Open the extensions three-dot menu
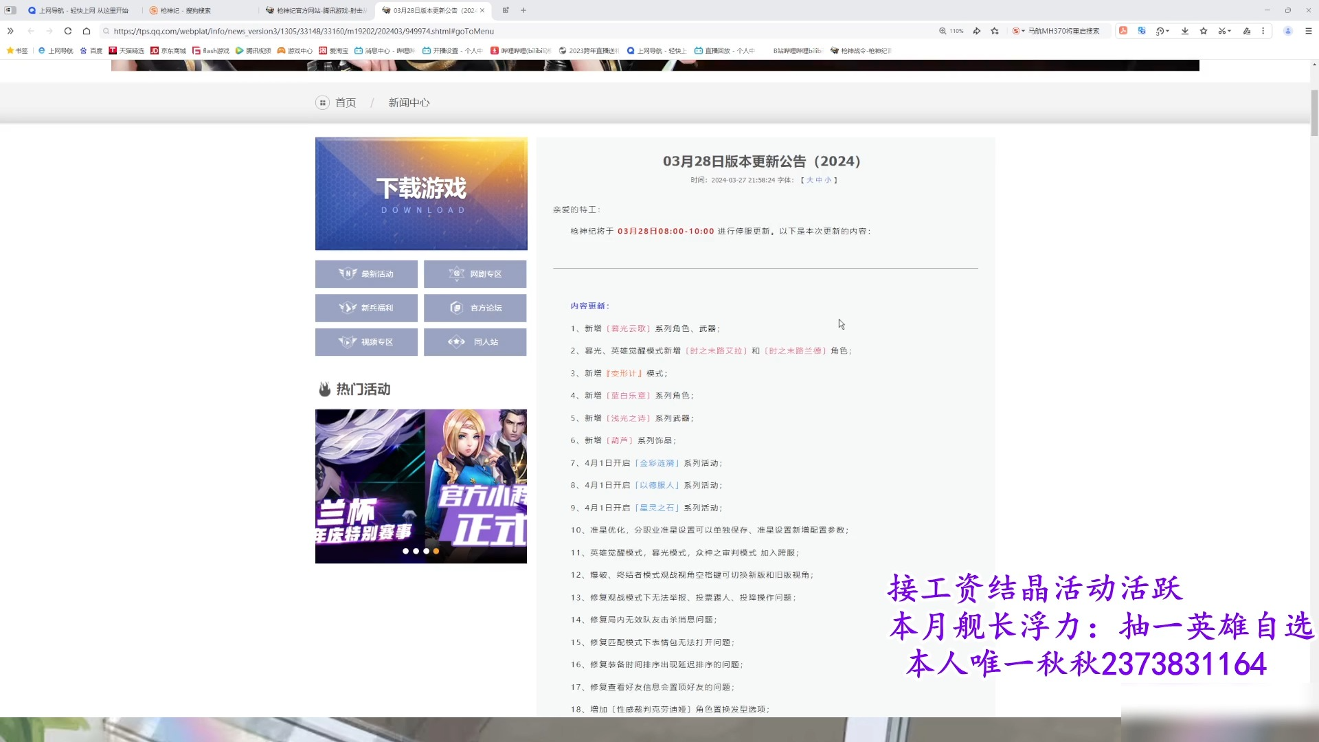The height and width of the screenshot is (742, 1319). (x=1263, y=31)
